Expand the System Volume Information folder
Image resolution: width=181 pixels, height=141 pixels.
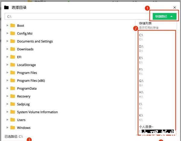7,112
